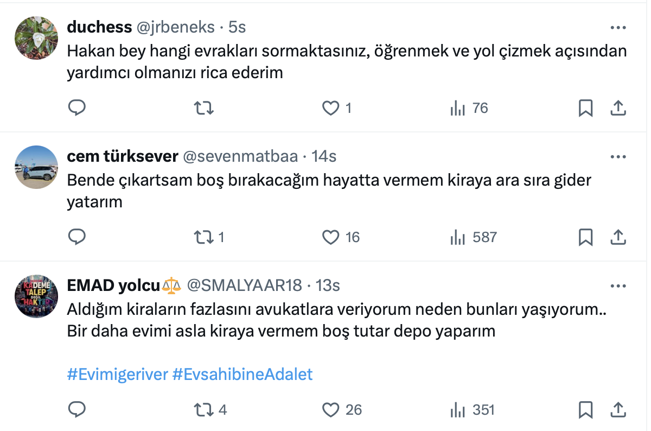The width and height of the screenshot is (651, 431).
Task: Retweet the EMAD yolcu tweet
Action: [204, 409]
